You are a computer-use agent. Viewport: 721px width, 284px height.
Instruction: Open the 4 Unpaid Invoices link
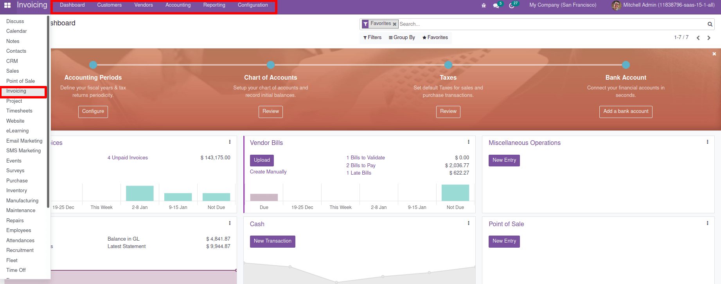tap(128, 158)
